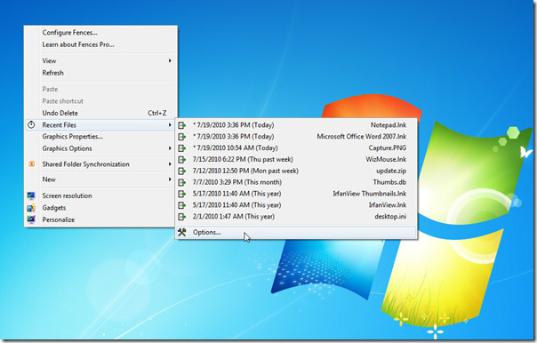This screenshot has width=537, height=343.
Task: Open desktop.ini from recent files
Action: pyautogui.click(x=296, y=216)
